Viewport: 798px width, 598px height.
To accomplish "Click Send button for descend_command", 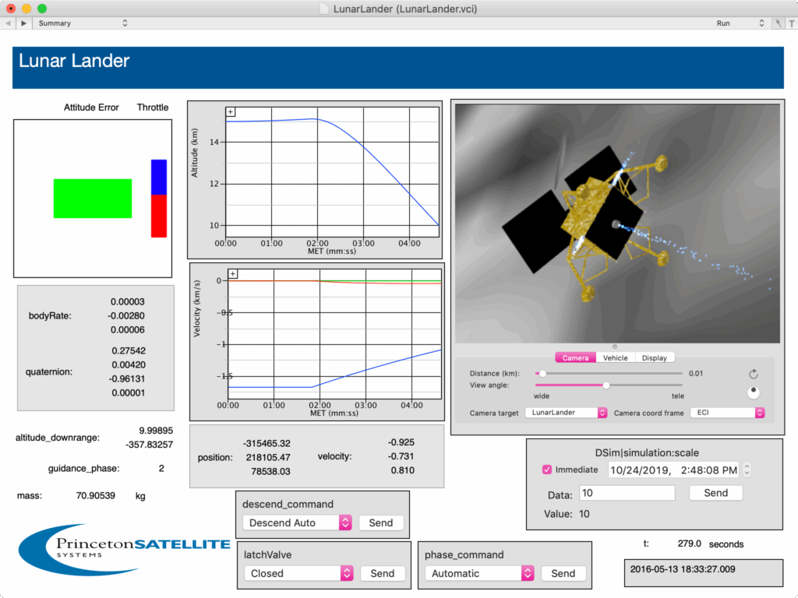I will click(380, 522).
